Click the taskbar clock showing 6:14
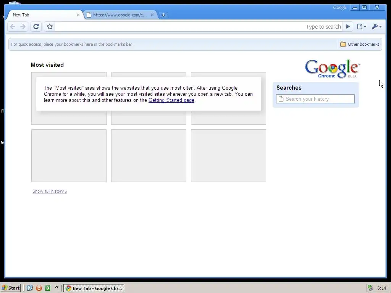The width and height of the screenshot is (391, 293). click(x=381, y=288)
